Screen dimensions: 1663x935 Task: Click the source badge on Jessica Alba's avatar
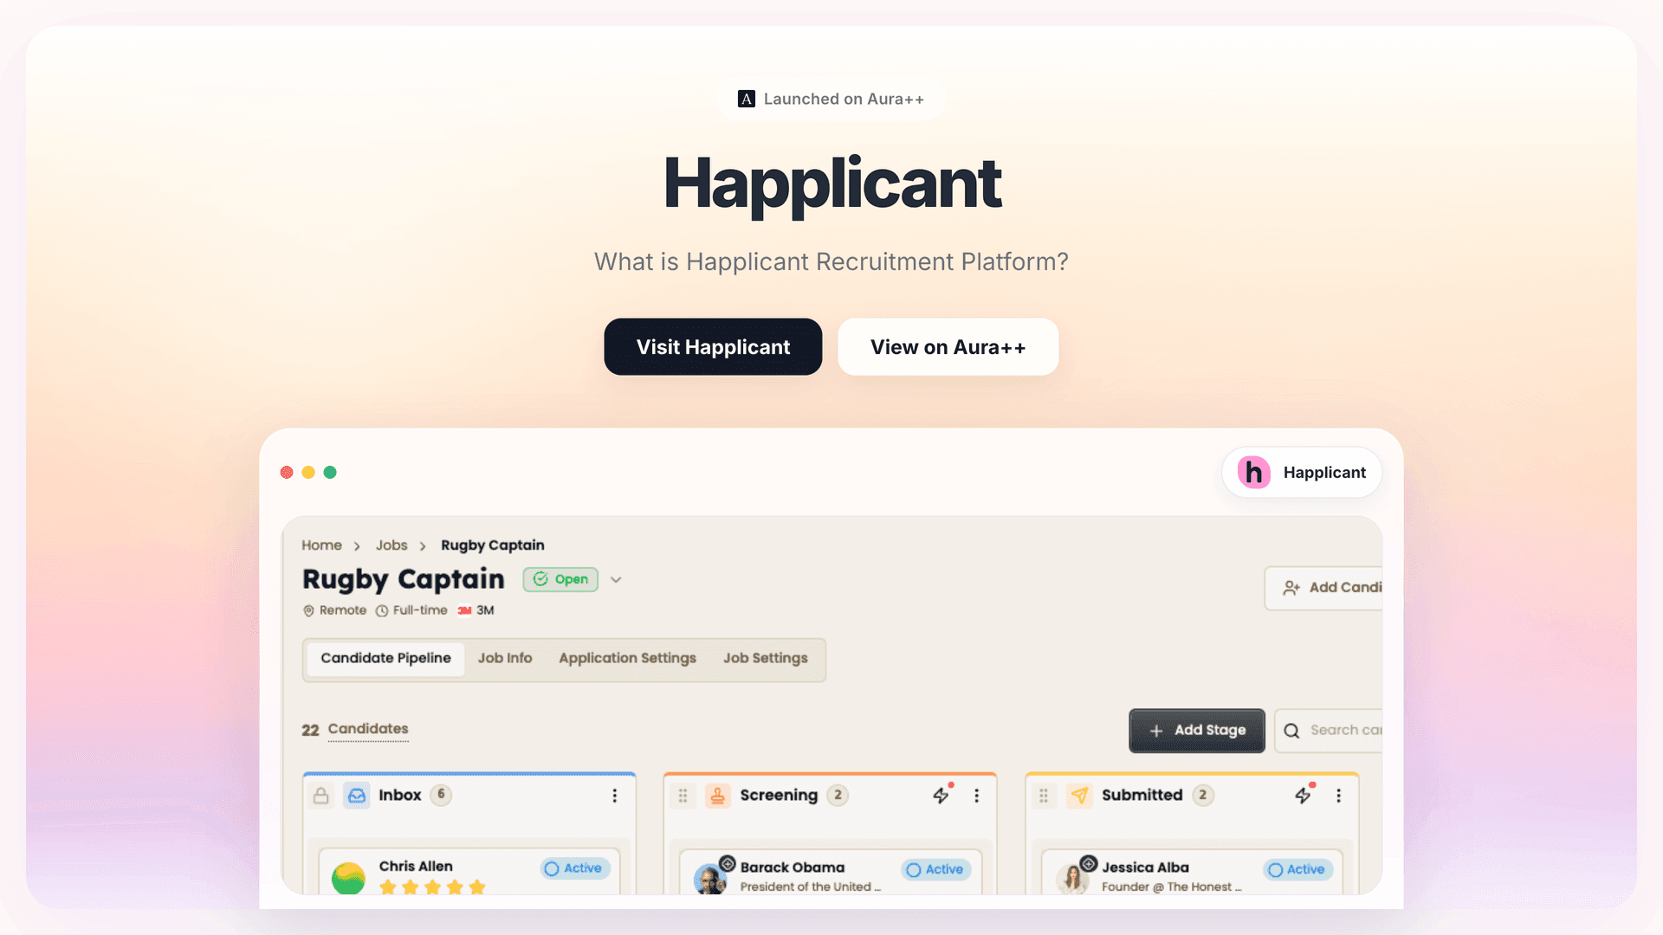[x=1089, y=864]
